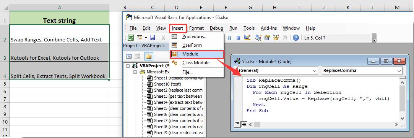414x138 pixels.
Task: Toggle Design Mode toolbar icon
Action: [247, 38]
